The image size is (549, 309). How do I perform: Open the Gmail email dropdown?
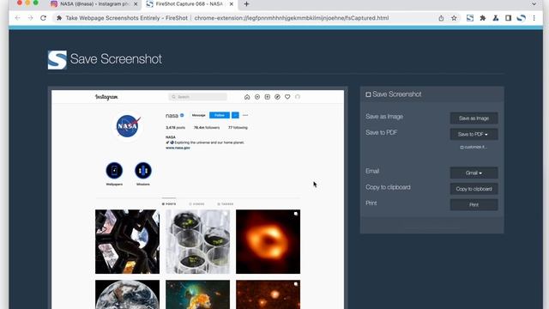[474, 173]
